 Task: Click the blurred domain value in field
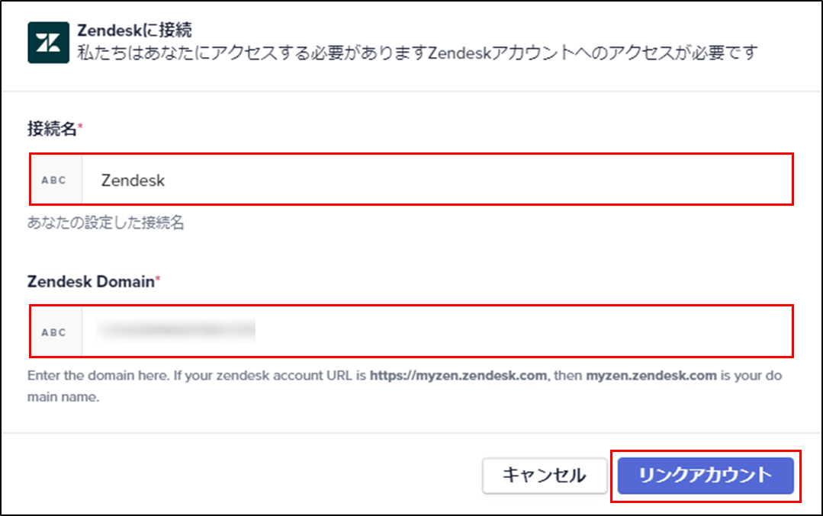point(176,330)
